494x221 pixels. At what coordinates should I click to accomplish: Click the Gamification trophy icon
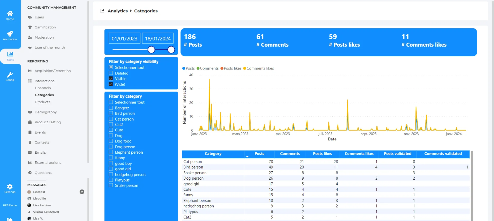tap(30, 27)
